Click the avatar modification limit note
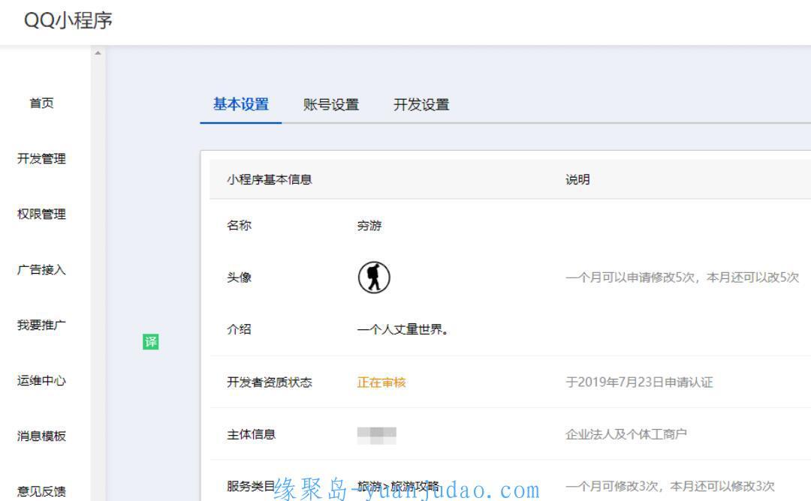The width and height of the screenshot is (811, 501). pos(682,277)
